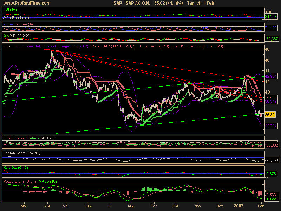The image size is (281, 211).
Task: Click the current price tag 35,82
Action: 269,115
